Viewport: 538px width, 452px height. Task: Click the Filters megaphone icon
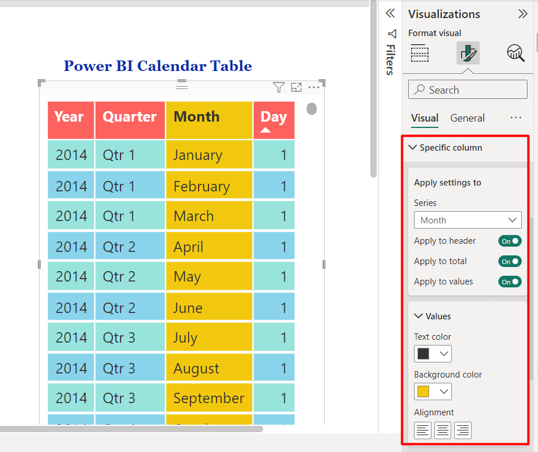pos(392,34)
